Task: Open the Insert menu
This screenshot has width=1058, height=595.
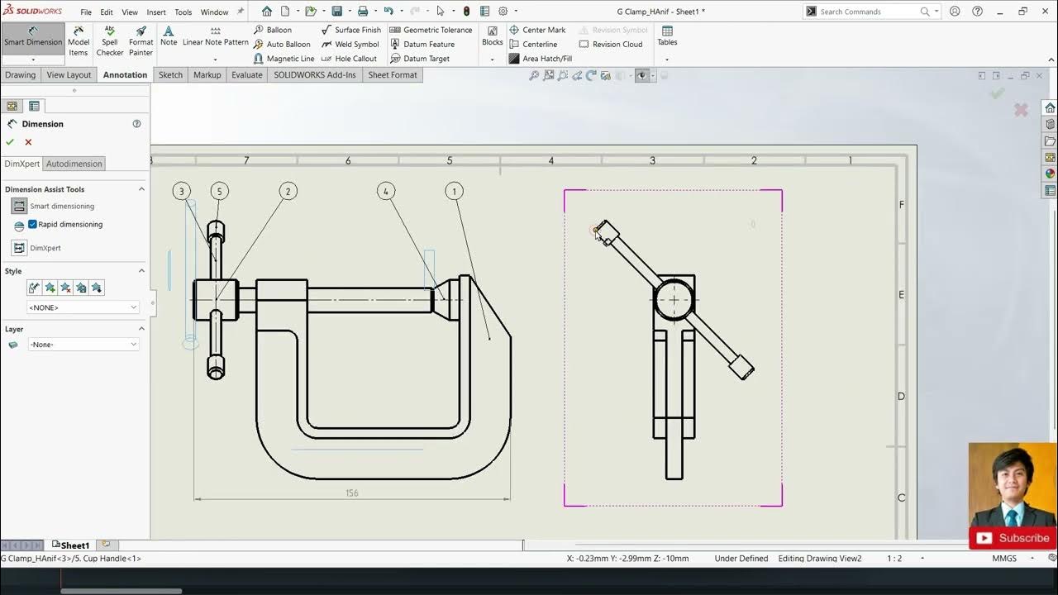Action: pyautogui.click(x=156, y=12)
